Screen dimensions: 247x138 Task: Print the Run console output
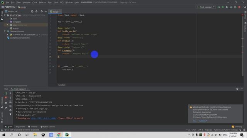click(x=10, y=110)
